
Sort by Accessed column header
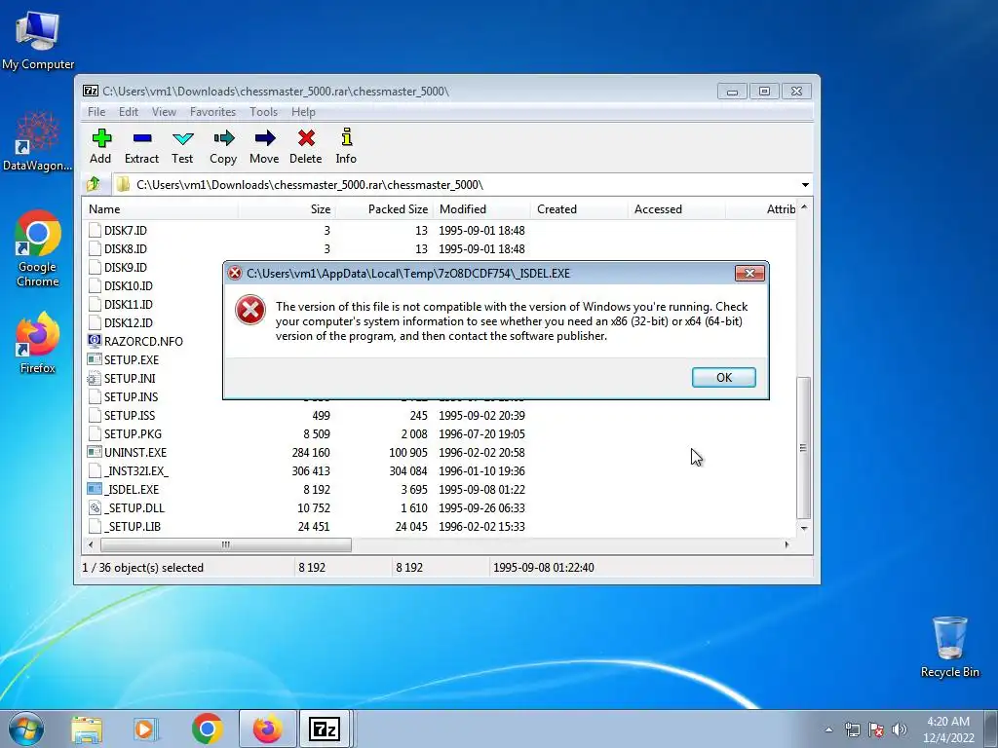tap(676, 209)
